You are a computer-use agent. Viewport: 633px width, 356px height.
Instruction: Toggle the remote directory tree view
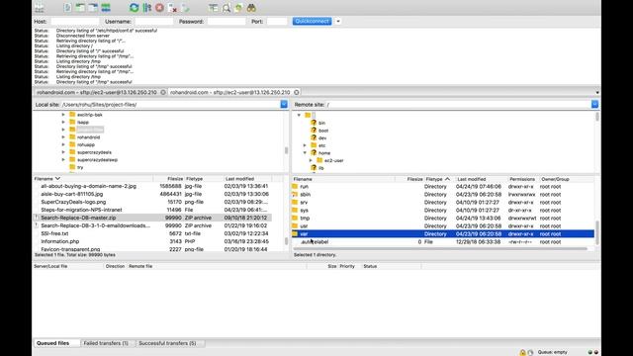point(93,8)
